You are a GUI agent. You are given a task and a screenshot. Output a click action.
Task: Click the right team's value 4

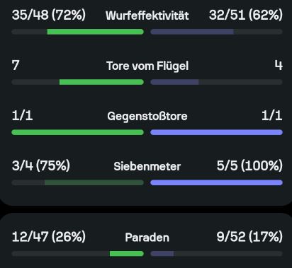(x=279, y=65)
